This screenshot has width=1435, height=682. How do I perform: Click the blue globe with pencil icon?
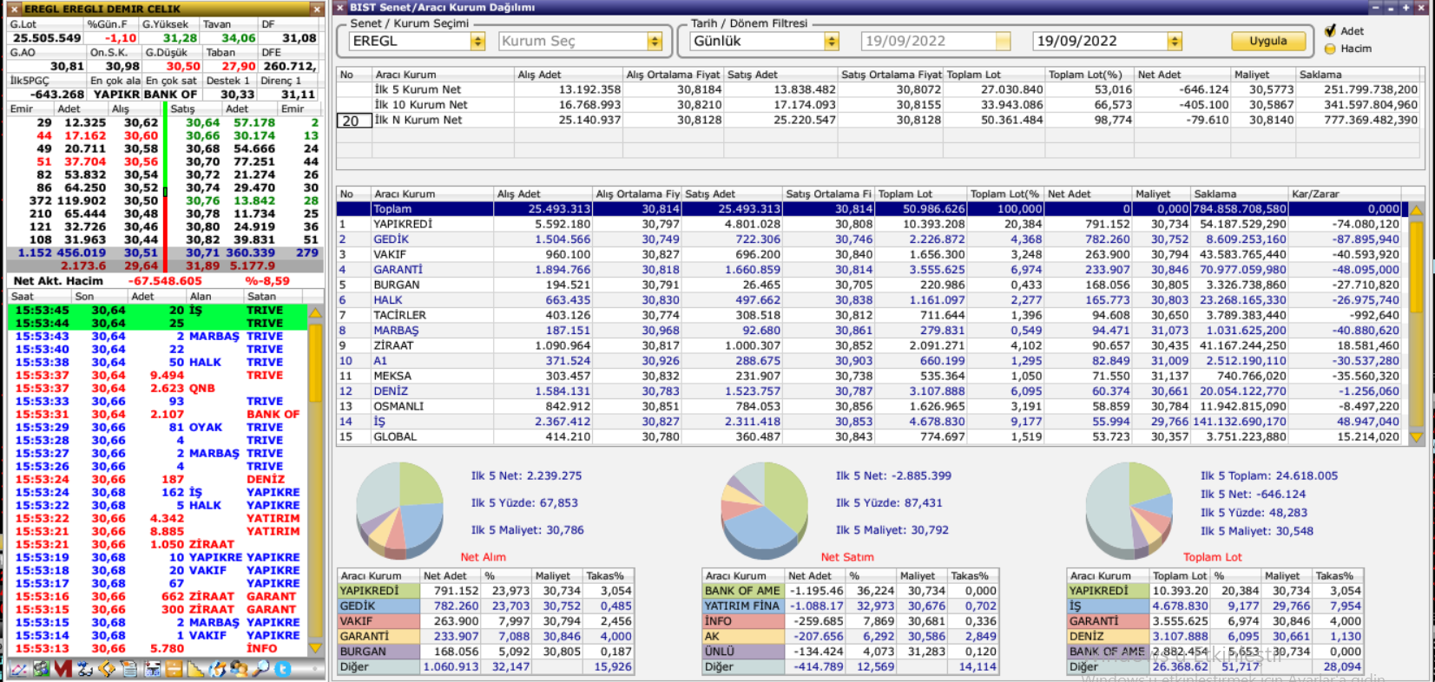tap(217, 669)
